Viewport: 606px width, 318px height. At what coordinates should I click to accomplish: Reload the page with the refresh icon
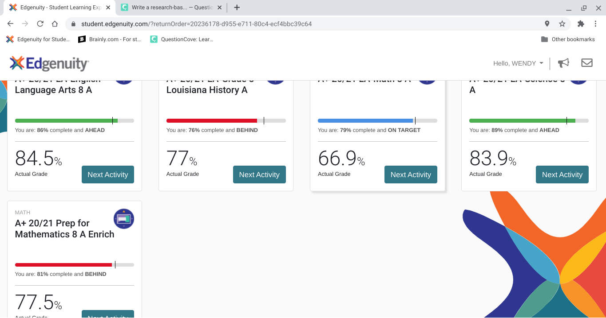40,24
